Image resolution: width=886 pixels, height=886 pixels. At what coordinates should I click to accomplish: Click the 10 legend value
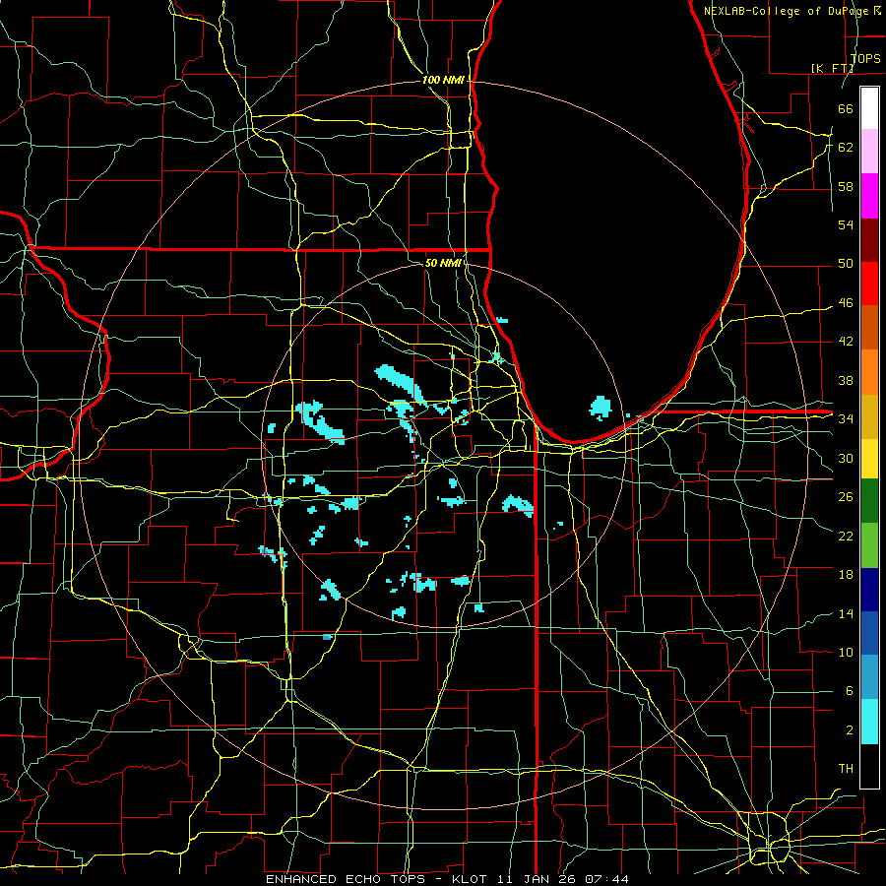point(846,652)
